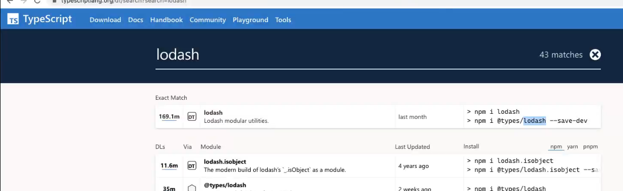Click the browser forward arrow
623x191 pixels.
coord(23,2)
